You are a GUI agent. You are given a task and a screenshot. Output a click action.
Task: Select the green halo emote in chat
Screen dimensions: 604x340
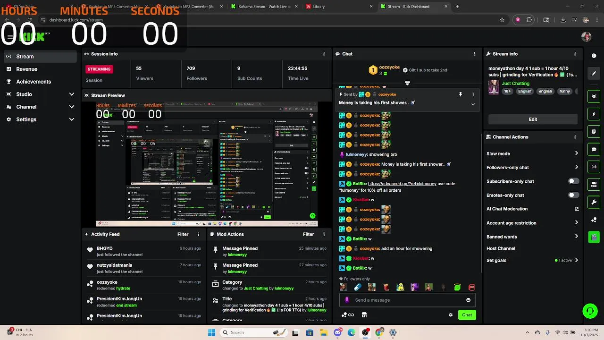457,287
